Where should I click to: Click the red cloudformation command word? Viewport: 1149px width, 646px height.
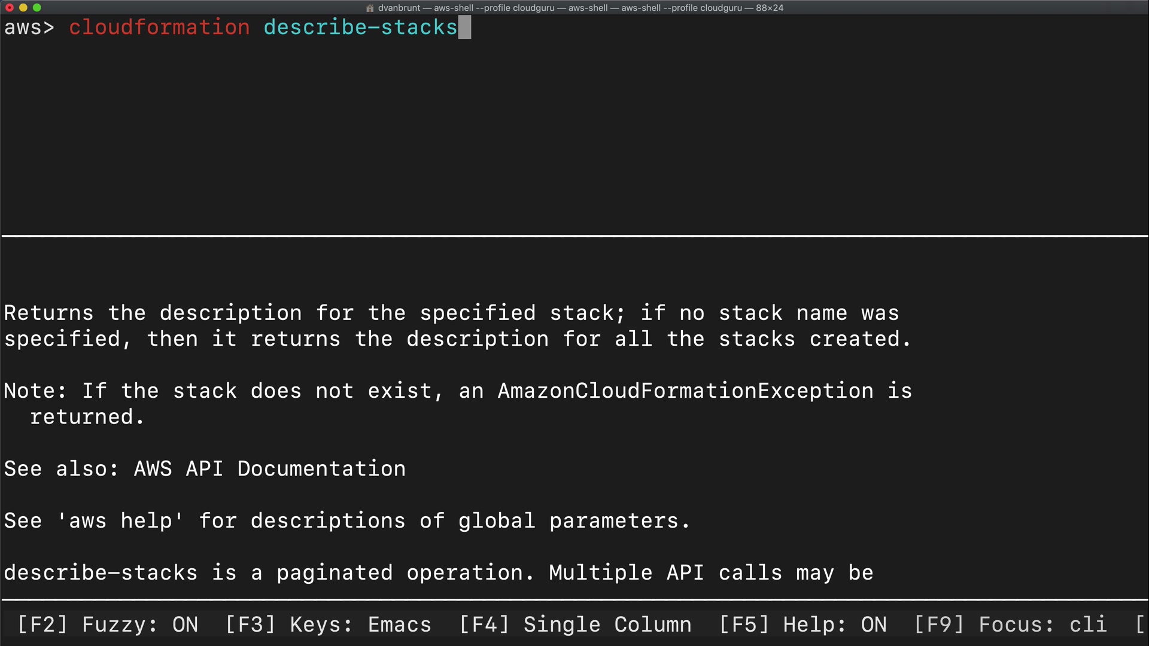point(159,28)
